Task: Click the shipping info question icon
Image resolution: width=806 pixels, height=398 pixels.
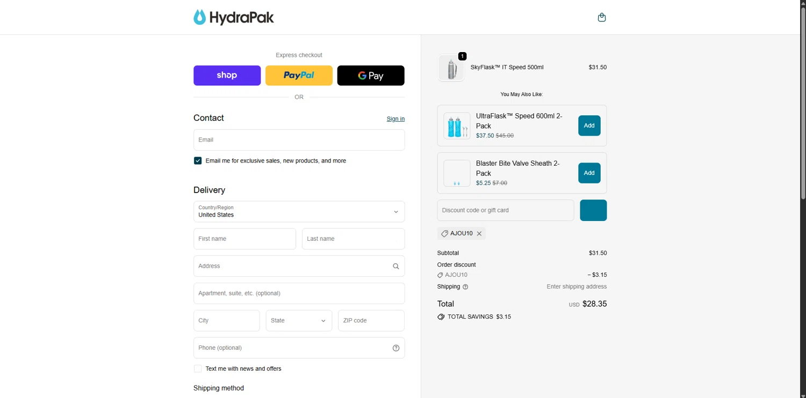Action: (465, 287)
